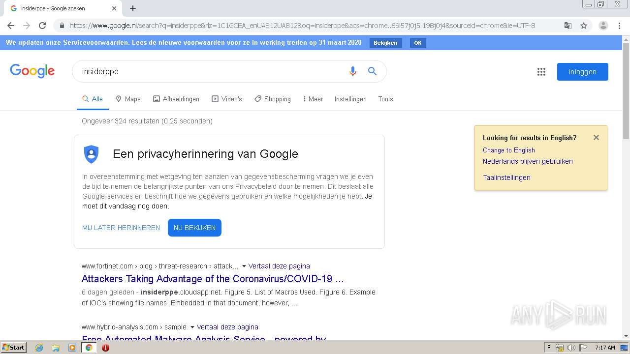Click the NU BEKIJKEN button
630x354 pixels.
pos(194,228)
